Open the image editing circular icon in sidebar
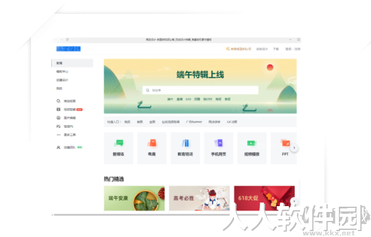This screenshot has height=237, width=371. (x=58, y=118)
